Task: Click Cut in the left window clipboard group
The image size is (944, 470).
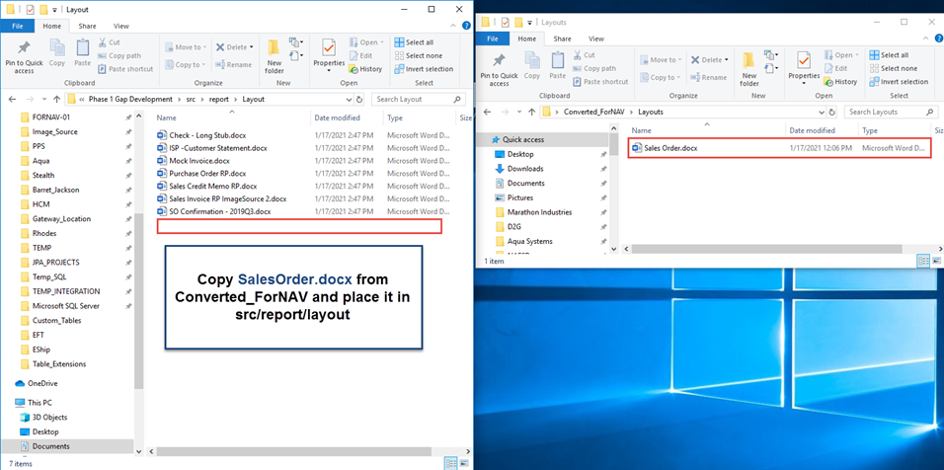Action: 114,42
